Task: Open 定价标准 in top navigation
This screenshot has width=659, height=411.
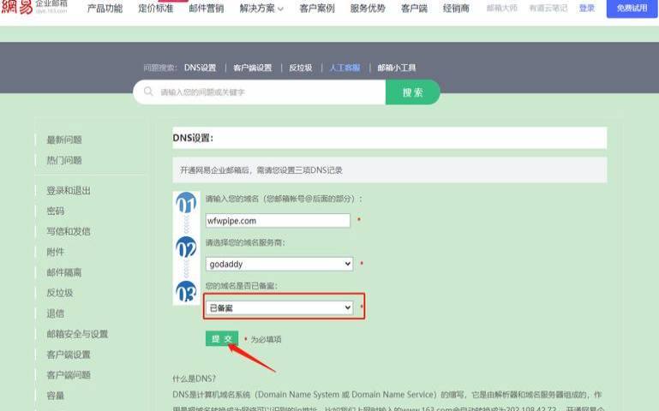Action: click(155, 8)
